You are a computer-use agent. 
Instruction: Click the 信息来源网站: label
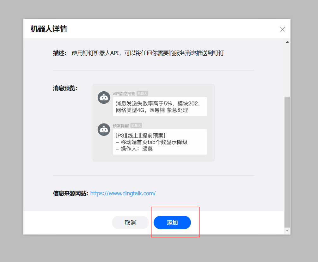70,193
